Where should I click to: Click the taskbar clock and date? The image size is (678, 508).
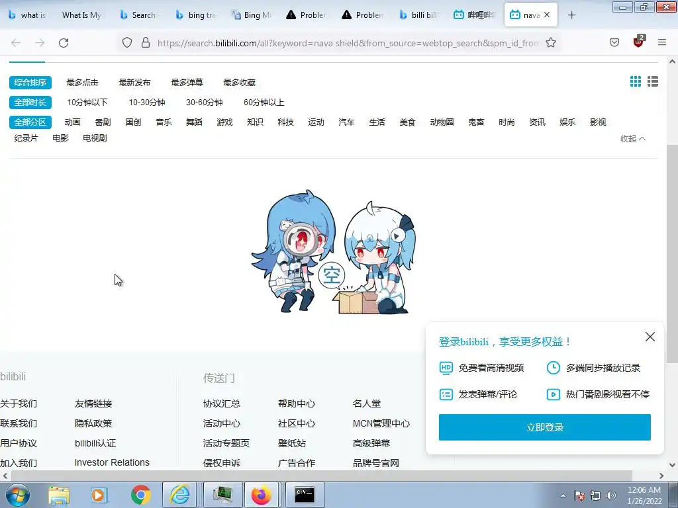[644, 495]
